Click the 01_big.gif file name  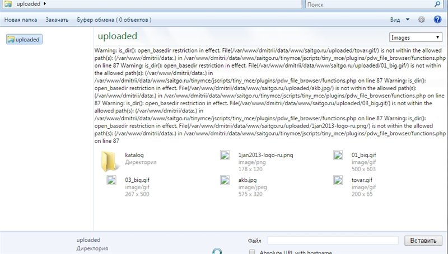tap(363, 155)
